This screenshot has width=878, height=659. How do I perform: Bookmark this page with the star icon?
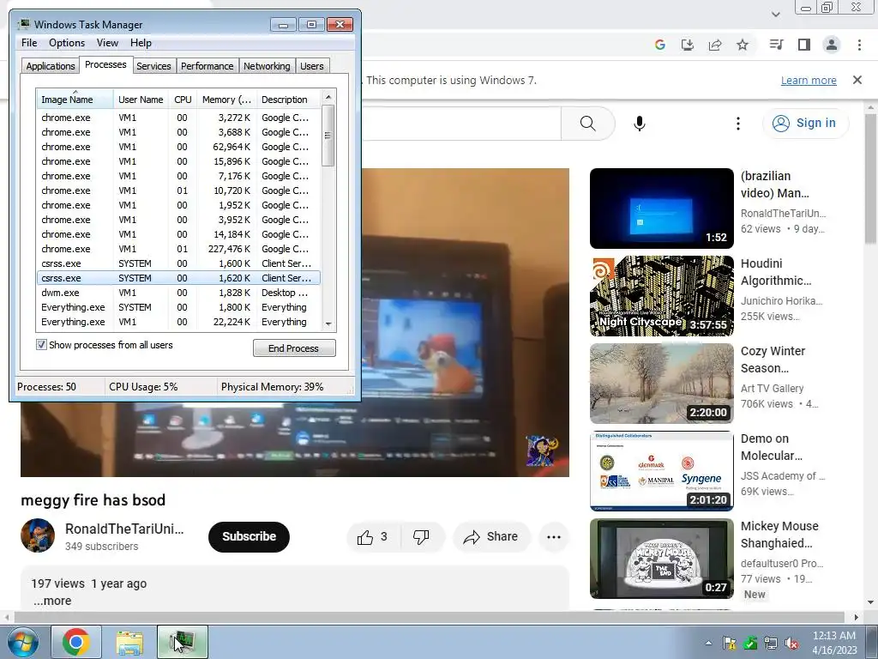click(x=743, y=45)
